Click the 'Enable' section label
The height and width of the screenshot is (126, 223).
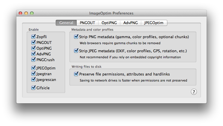pos(34,30)
